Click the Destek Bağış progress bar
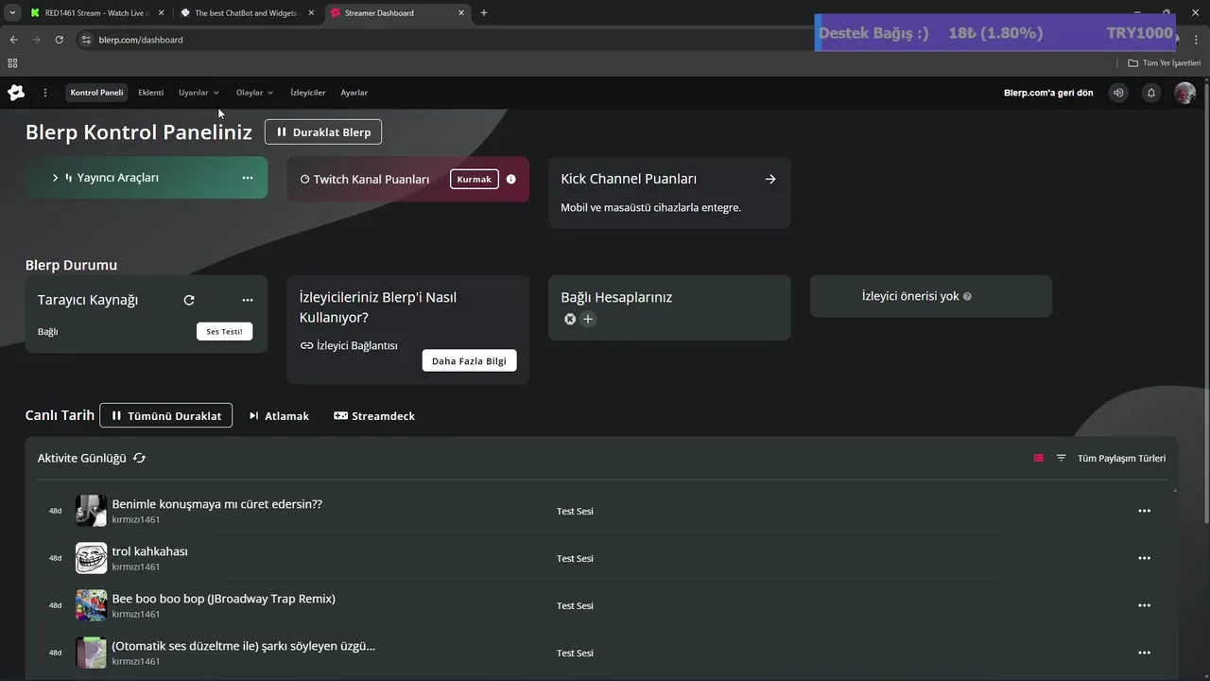This screenshot has height=681, width=1210. point(995,33)
